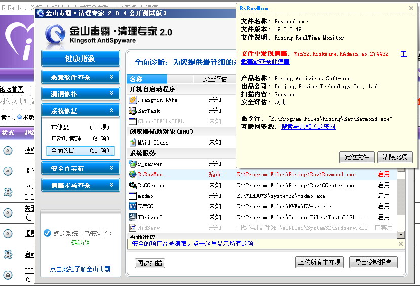420x287 pixels.
Task: Close the RsRavMon details popup
Action: [x=411, y=8]
